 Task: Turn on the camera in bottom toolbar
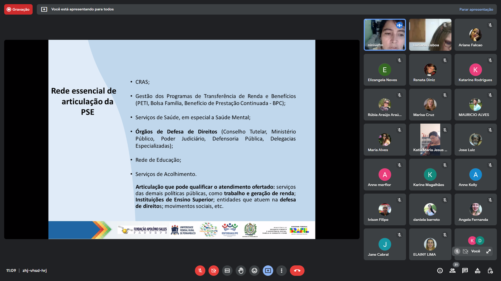(x=213, y=271)
